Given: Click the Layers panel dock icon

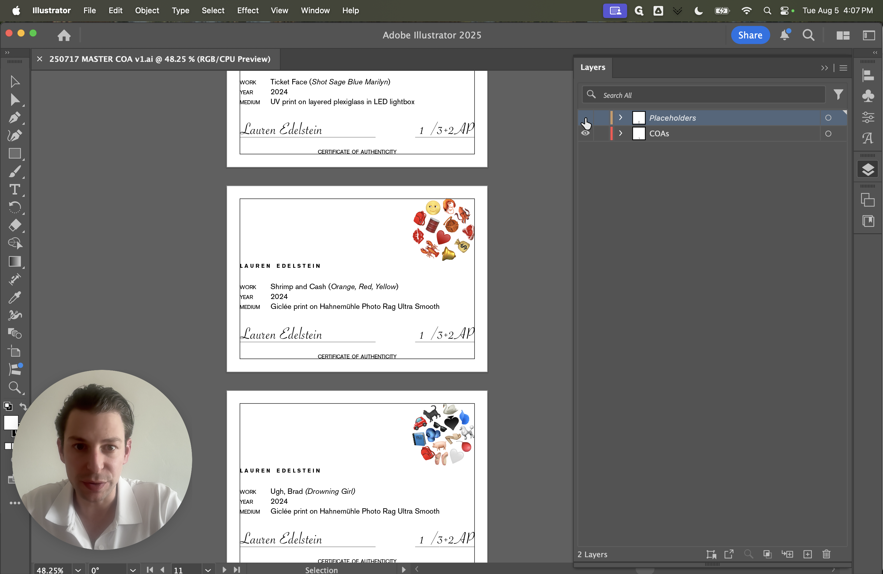Looking at the screenshot, I should point(868,169).
